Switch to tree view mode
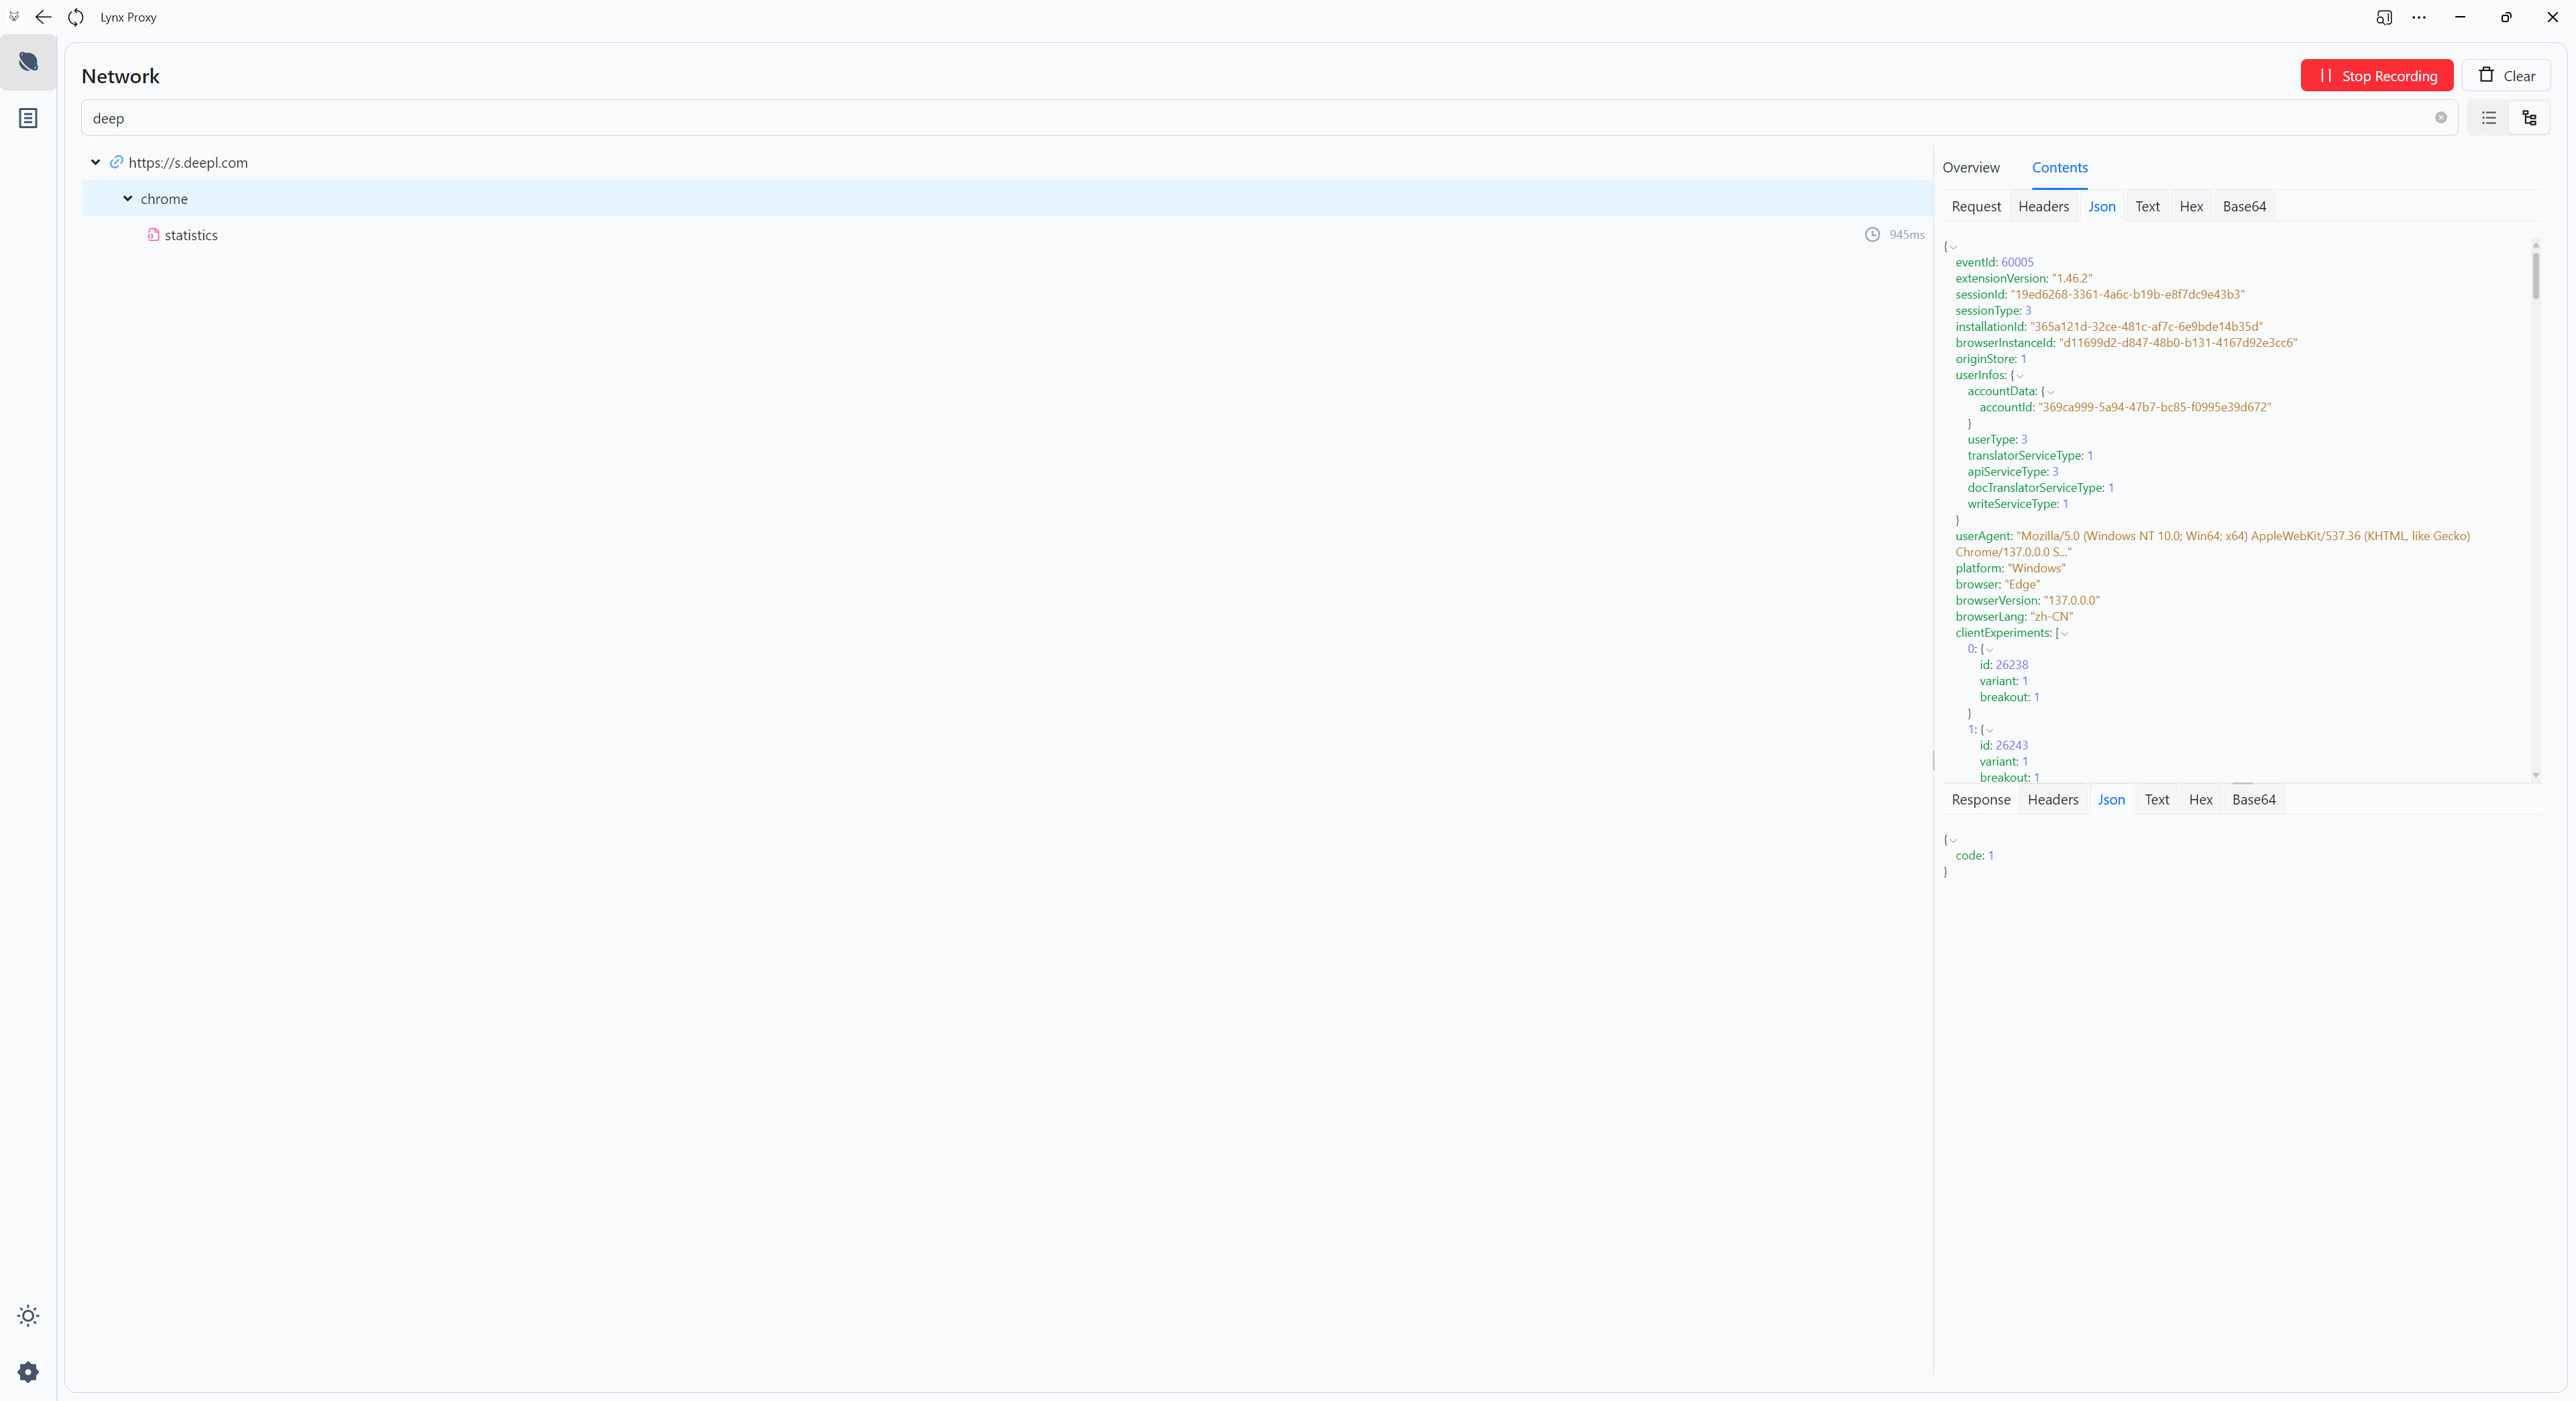The width and height of the screenshot is (2576, 1401). [2529, 118]
